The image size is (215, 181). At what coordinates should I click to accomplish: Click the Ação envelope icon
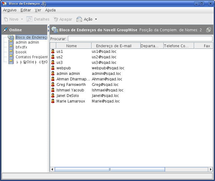79,19
